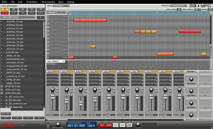The height and width of the screenshot is (129, 213).
Task: Open first insert slot dropdown on Track 03
Action: point(81,75)
